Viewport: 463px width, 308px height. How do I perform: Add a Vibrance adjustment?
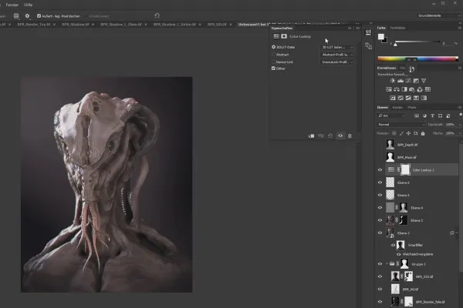(424, 80)
